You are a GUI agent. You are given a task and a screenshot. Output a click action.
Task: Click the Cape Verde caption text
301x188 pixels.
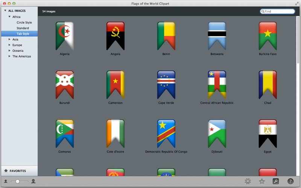166,103
